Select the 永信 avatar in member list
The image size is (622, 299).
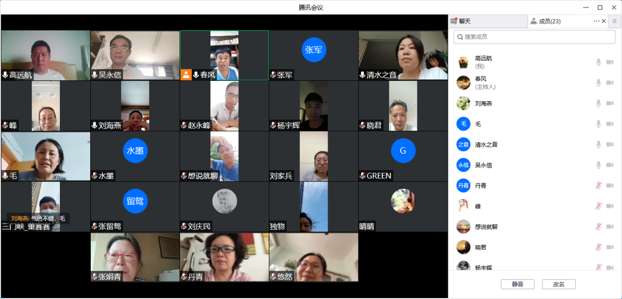pyautogui.click(x=464, y=165)
